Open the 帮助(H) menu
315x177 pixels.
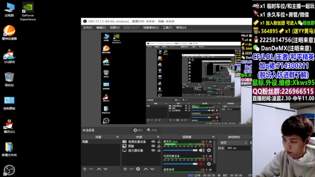[x=181, y=28]
